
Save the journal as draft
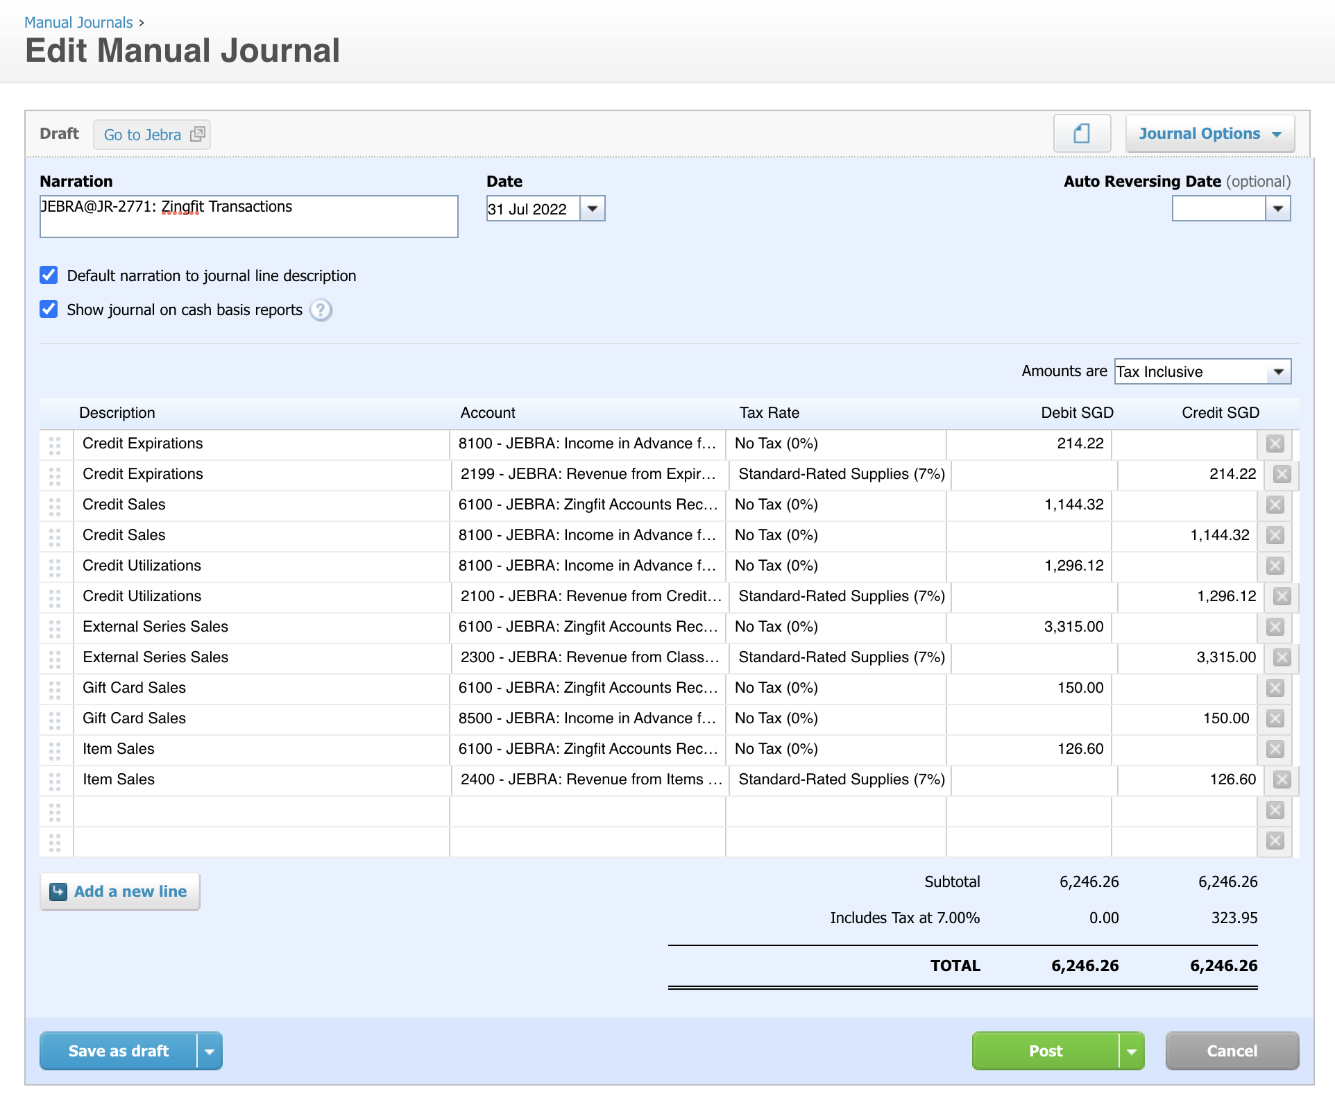point(119,1051)
